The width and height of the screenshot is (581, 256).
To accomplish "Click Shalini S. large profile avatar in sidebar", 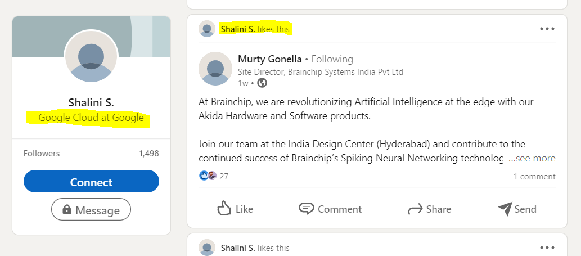I will tap(91, 56).
